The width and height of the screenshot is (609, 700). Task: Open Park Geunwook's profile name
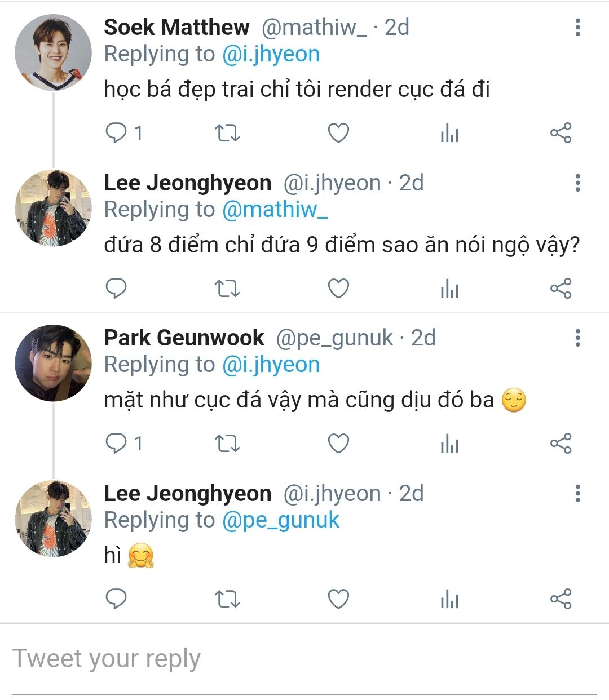click(x=184, y=338)
